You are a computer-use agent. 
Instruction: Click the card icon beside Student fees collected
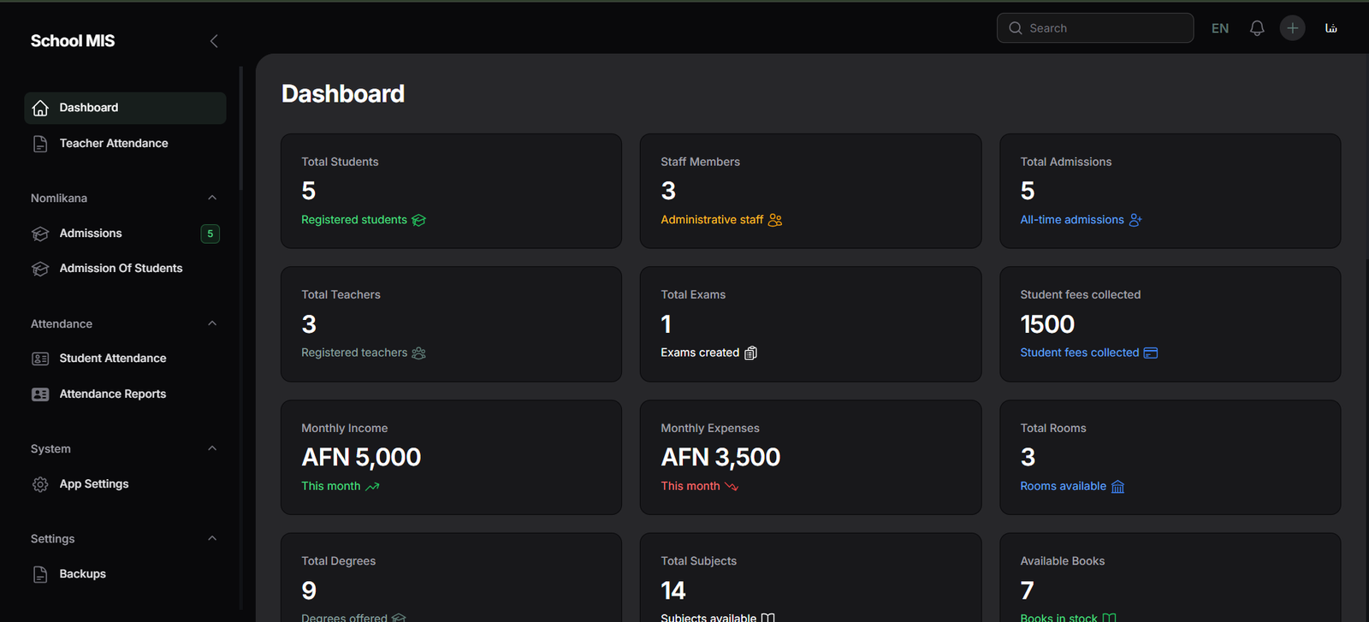coord(1151,352)
